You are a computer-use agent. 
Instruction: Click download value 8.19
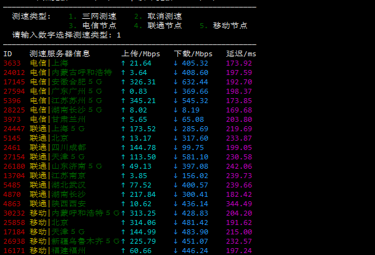(190, 110)
